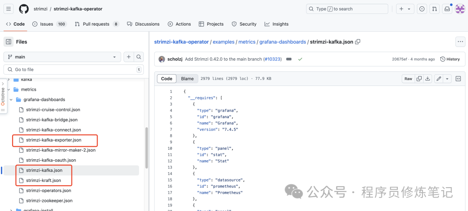468x211 pixels.
Task: Open strimzi-zookeeper.json
Action: coord(49,201)
